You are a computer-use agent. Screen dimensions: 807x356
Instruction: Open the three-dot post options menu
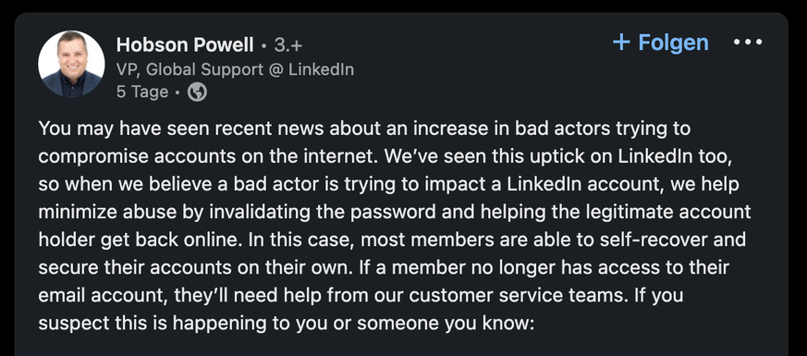pos(748,43)
